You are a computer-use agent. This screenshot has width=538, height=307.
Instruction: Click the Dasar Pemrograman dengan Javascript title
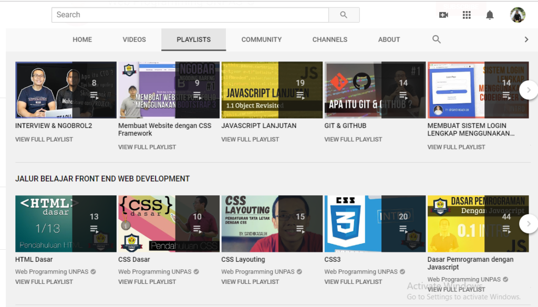(x=470, y=263)
